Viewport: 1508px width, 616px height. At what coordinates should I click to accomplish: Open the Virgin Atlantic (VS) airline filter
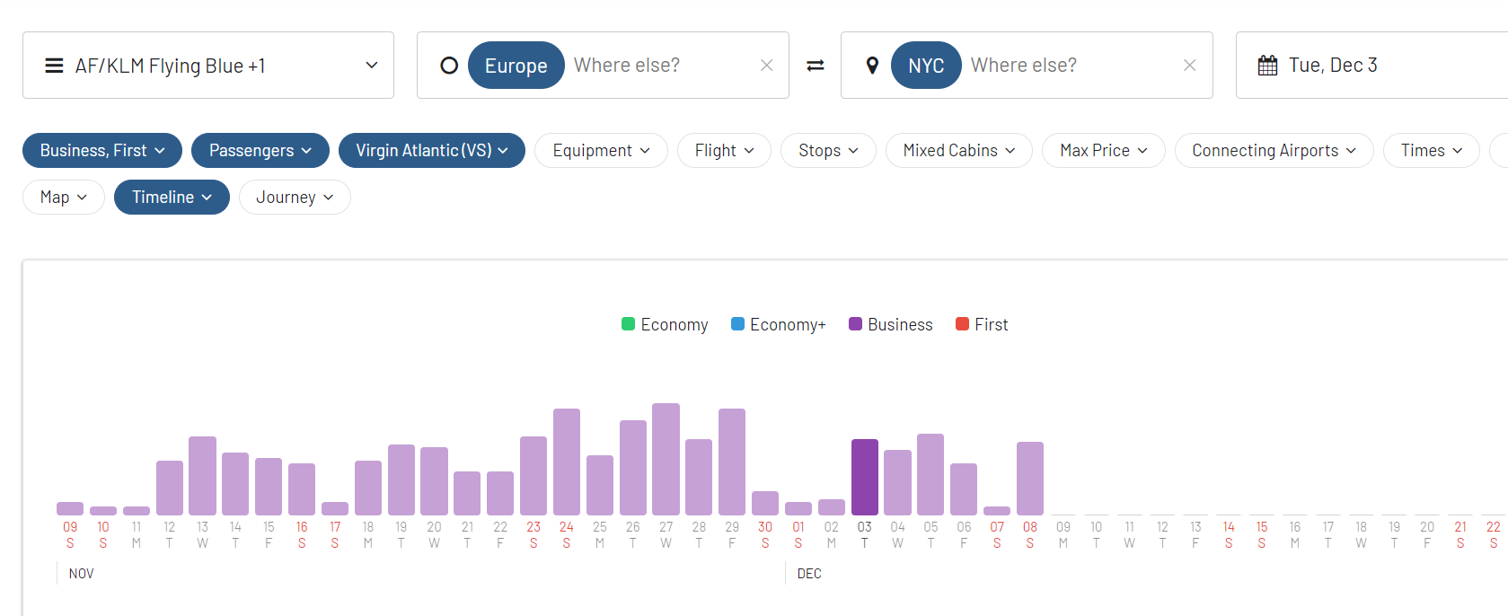click(431, 151)
